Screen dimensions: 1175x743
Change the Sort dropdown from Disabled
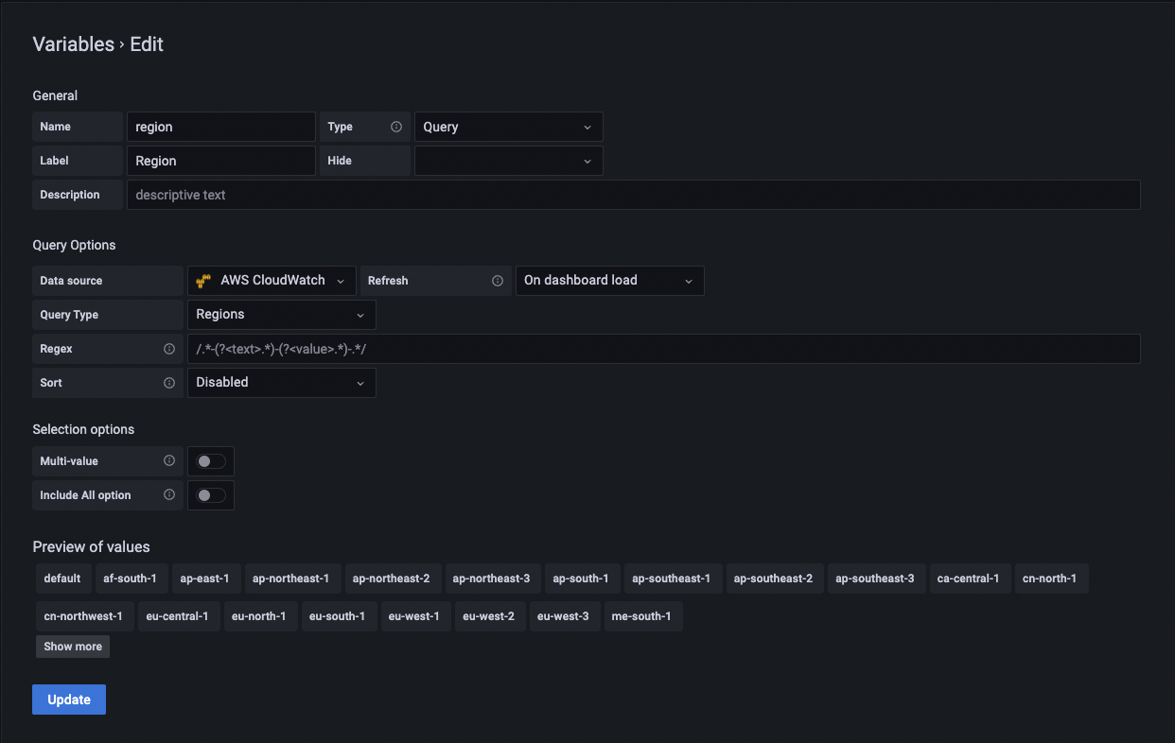coord(281,382)
